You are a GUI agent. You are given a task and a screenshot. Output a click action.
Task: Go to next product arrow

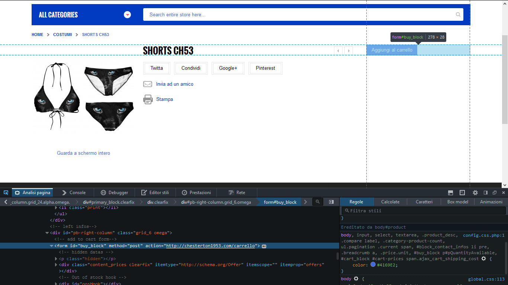click(x=348, y=50)
